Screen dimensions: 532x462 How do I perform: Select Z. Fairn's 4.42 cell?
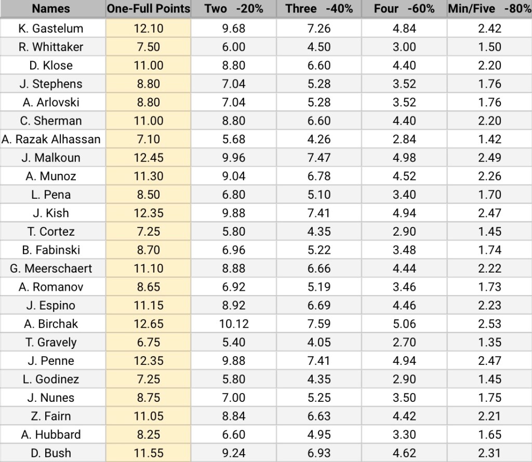click(404, 416)
